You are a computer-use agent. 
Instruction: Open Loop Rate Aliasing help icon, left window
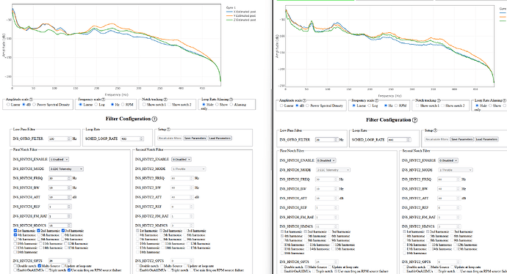click(x=231, y=100)
